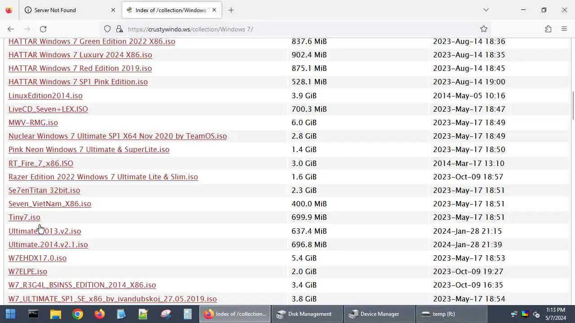Image resolution: width=575 pixels, height=323 pixels.
Task: Open the Firefox extensions menu
Action: 548,29
